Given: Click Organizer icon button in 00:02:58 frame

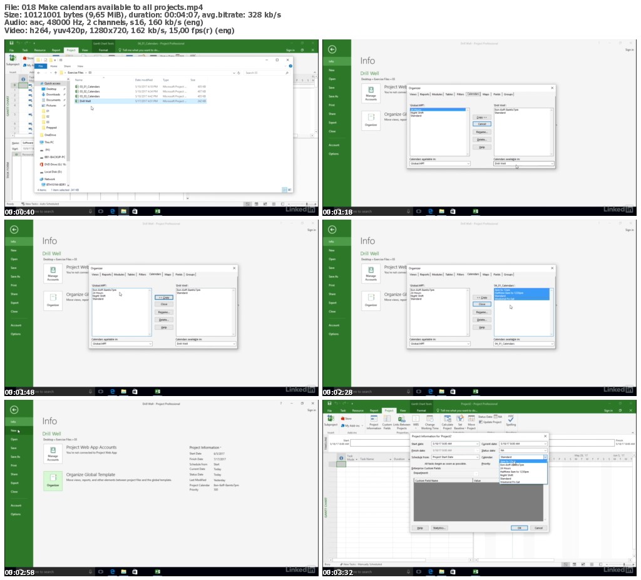Looking at the screenshot, I should 53,481.
